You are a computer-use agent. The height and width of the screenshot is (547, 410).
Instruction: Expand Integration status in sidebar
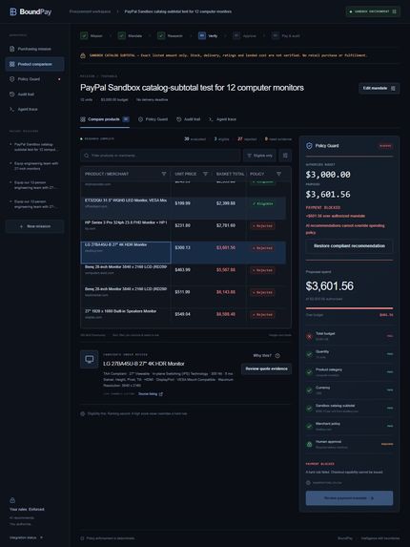point(26,537)
